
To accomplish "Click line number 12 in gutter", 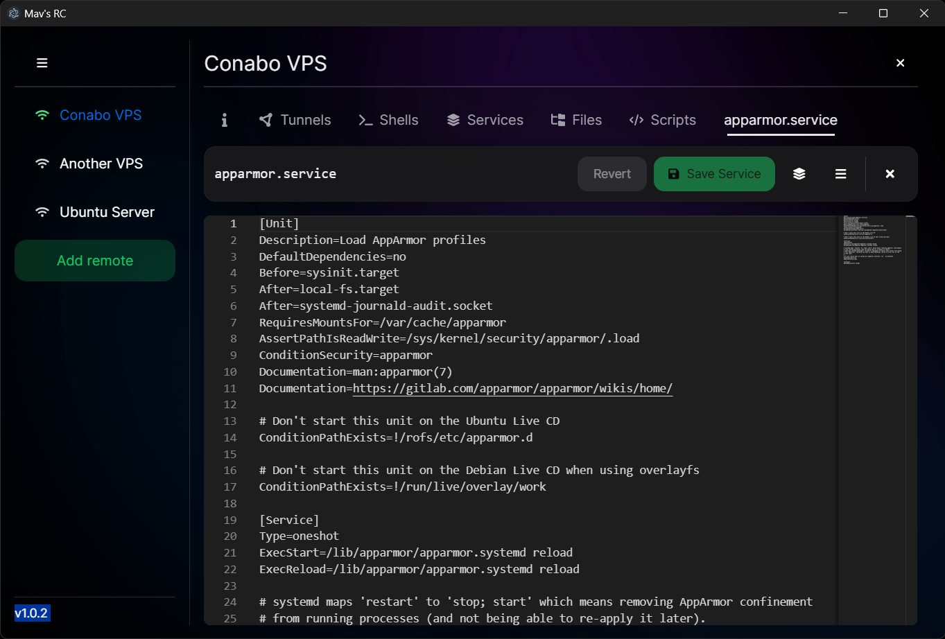I will click(230, 404).
